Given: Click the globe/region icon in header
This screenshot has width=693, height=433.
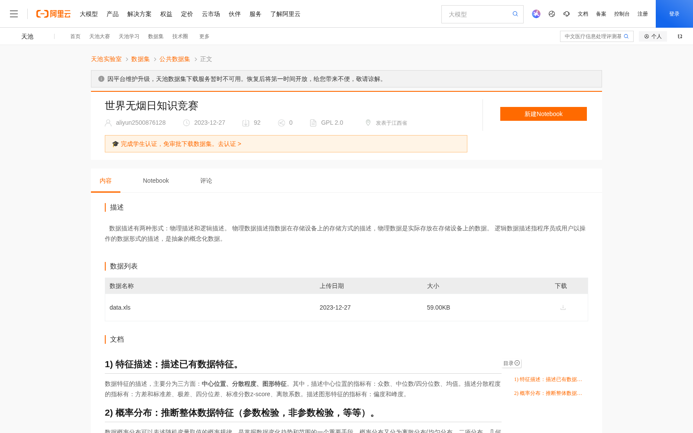Looking at the screenshot, I should [x=552, y=14].
